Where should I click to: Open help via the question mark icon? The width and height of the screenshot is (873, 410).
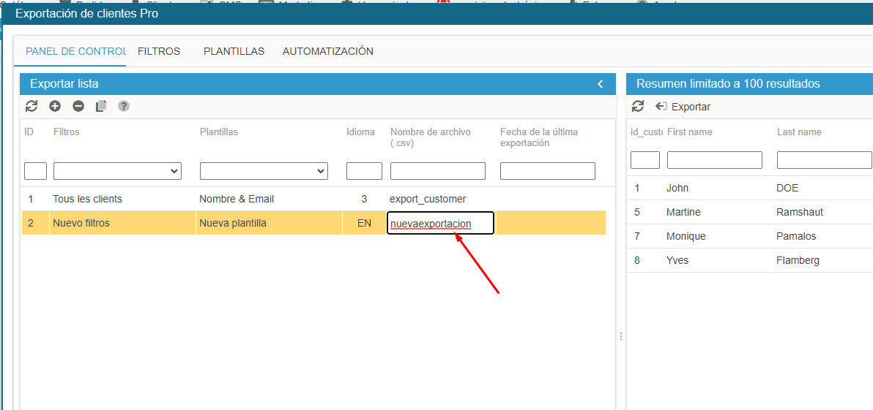pos(124,106)
